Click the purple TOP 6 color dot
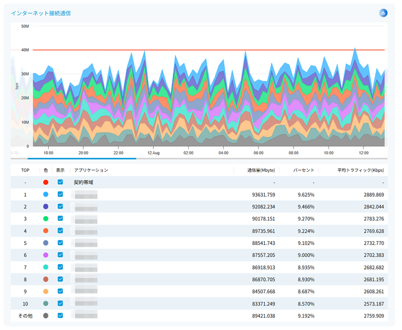 coord(46,255)
